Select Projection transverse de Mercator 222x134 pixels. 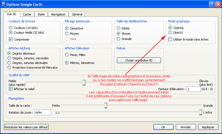(x=9, y=68)
